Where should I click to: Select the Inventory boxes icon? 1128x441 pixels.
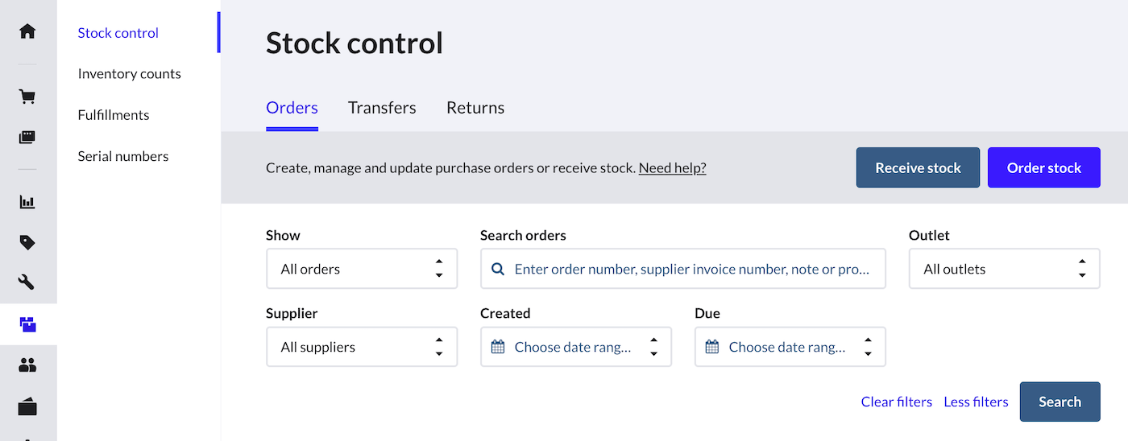(27, 325)
